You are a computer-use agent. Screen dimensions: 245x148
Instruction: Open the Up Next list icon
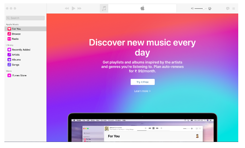(233, 9)
